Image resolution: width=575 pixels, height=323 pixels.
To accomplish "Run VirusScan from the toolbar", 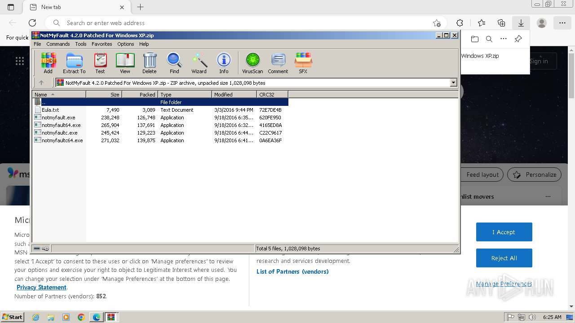I will [x=252, y=63].
